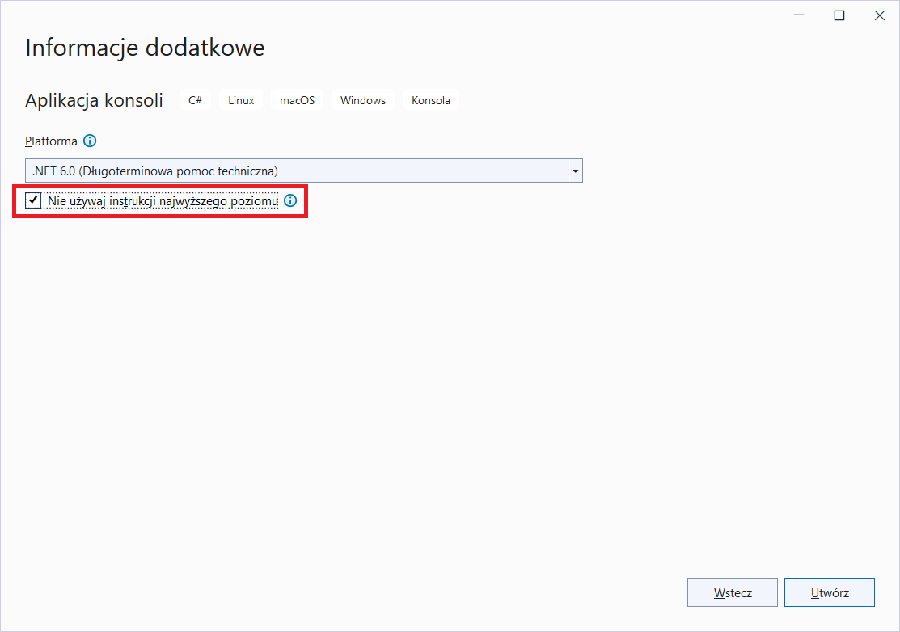Click the 'Informacje dodatkowe' heading
Viewport: 900px width, 632px height.
145,48
